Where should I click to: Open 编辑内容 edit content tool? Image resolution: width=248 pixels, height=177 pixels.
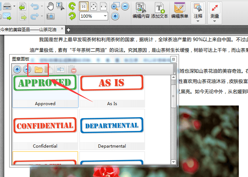click(141, 11)
